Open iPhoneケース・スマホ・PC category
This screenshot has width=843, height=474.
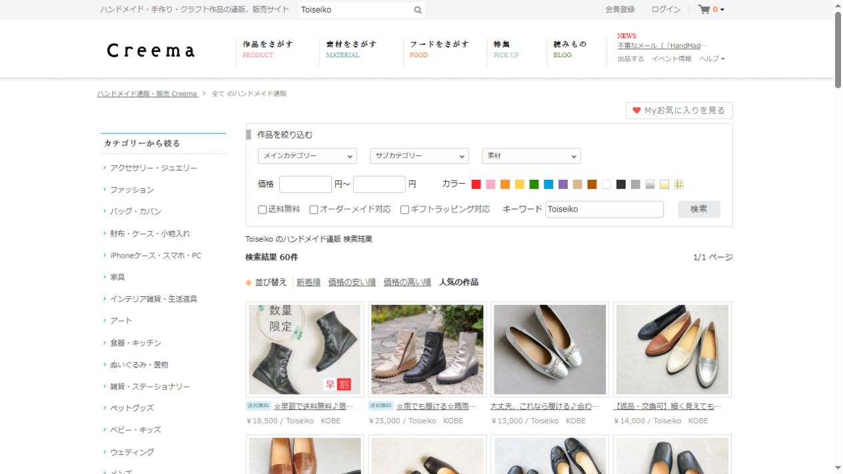[155, 256]
